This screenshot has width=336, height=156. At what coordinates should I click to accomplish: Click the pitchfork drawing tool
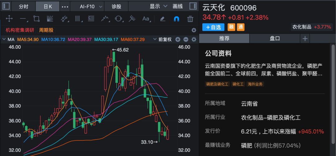coord(132,19)
